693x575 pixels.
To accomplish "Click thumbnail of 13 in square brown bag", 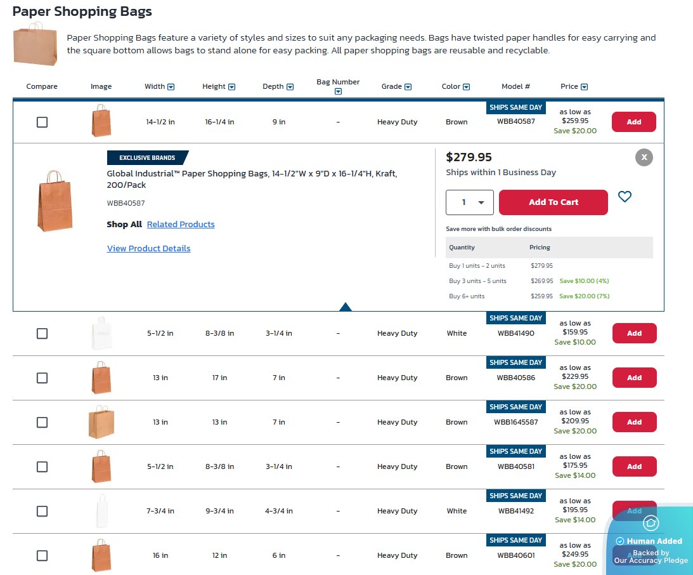I will click(101, 422).
